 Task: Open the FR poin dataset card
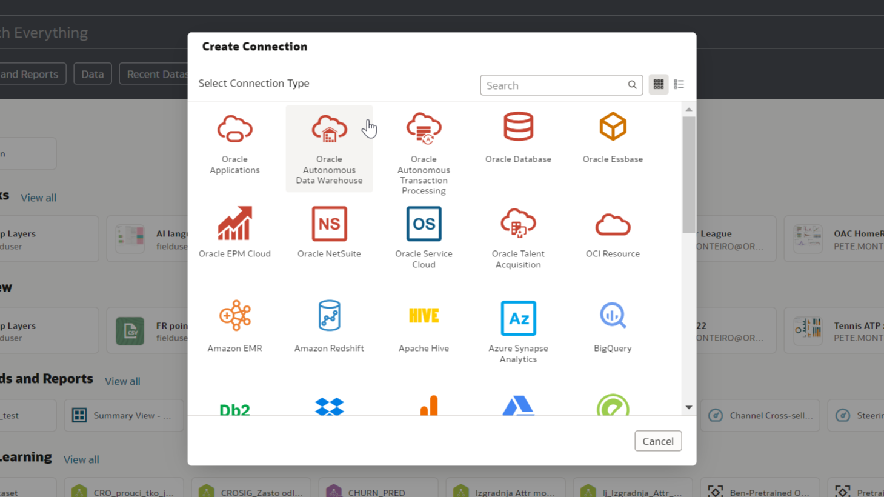[x=147, y=331]
